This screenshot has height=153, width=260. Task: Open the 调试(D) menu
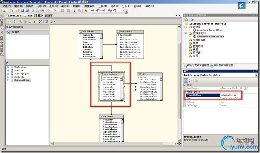click(65, 6)
